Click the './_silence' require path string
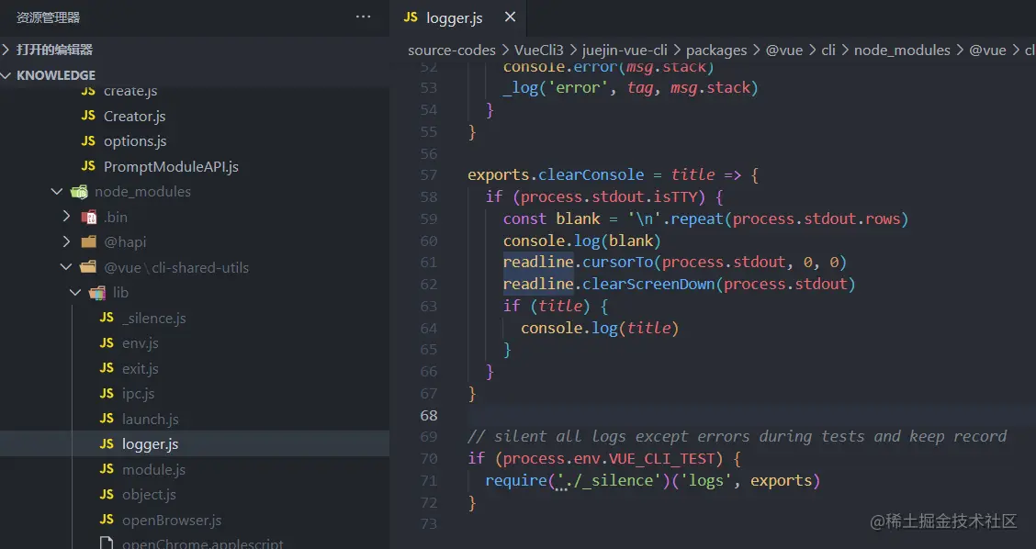1036x549 pixels. (x=609, y=480)
